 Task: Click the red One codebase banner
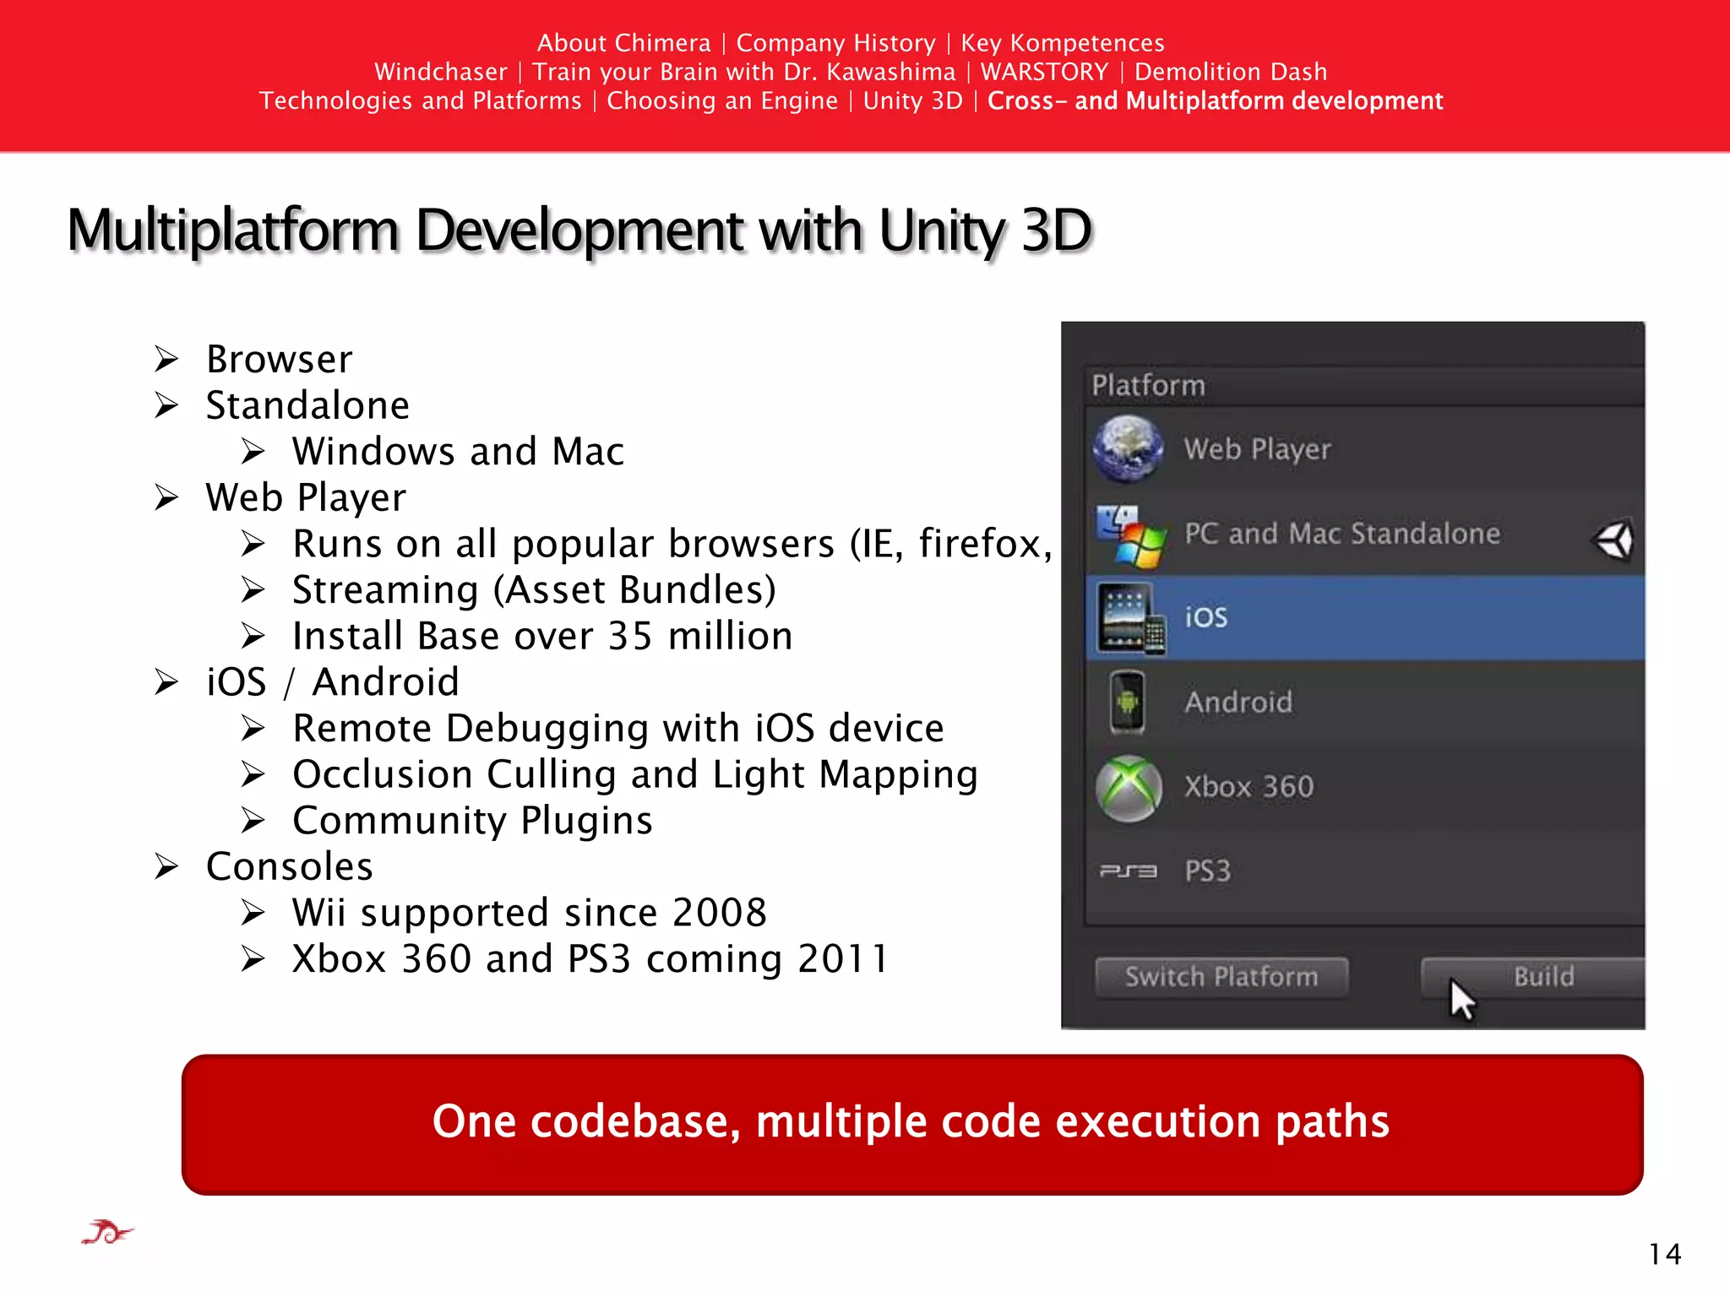point(911,1123)
